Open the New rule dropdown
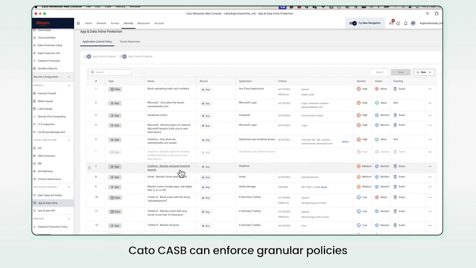Screen dimensions: 476x268 424,72
